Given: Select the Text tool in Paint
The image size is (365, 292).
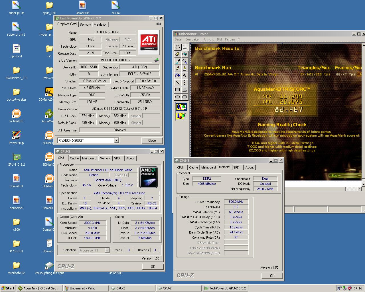Looking at the screenshot, I should pos(184,76).
